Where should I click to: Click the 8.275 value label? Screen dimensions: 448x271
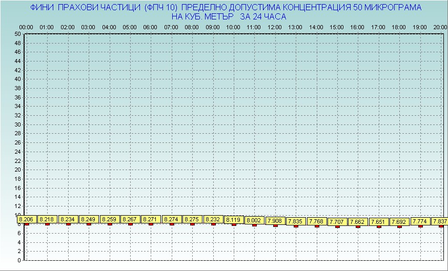click(x=192, y=219)
